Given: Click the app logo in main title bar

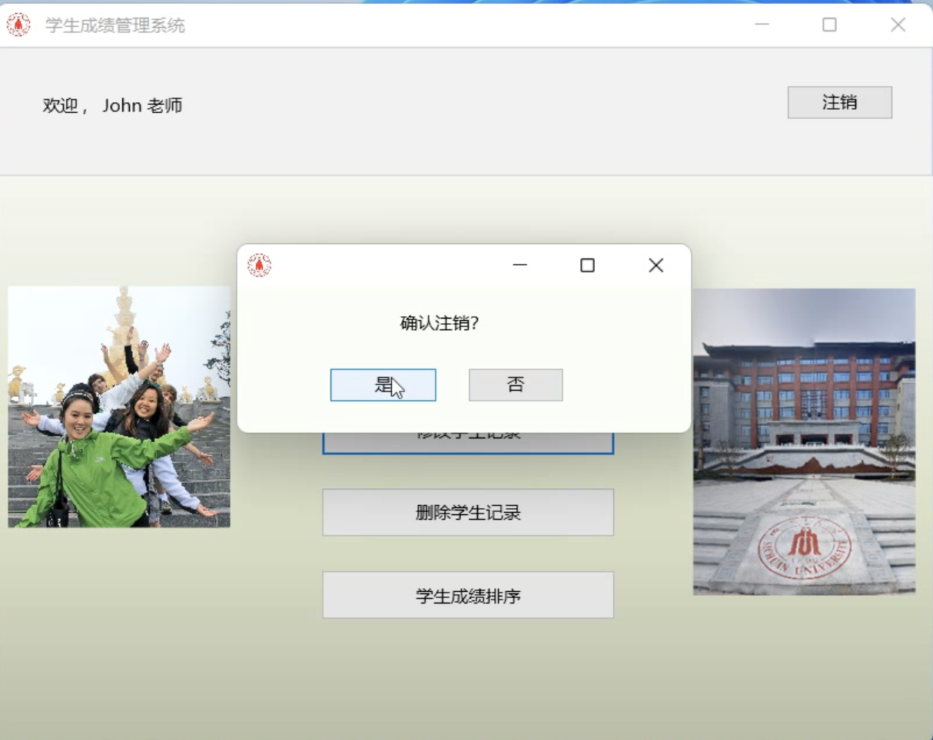Looking at the screenshot, I should (x=18, y=25).
